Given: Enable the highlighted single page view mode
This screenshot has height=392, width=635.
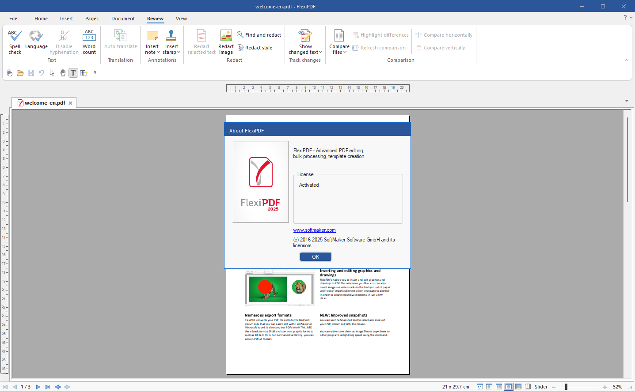Looking at the screenshot, I should [509, 387].
